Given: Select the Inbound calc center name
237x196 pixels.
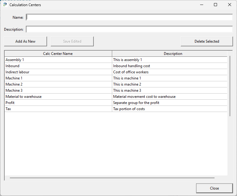Looking at the screenshot, I should (58, 66).
